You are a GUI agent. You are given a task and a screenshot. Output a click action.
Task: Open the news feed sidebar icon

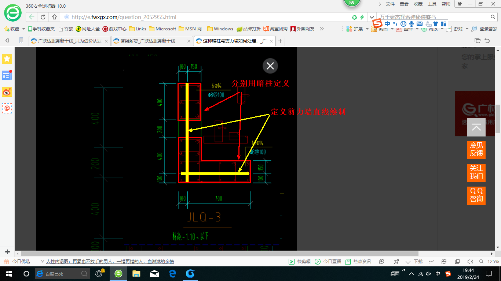[7, 75]
